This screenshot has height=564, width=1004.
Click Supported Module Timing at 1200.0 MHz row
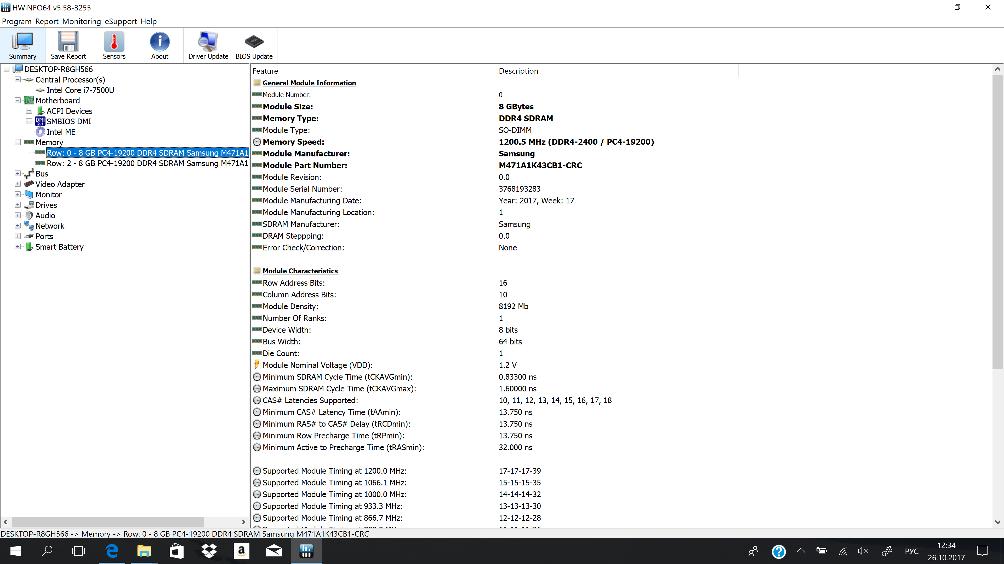[x=621, y=471]
